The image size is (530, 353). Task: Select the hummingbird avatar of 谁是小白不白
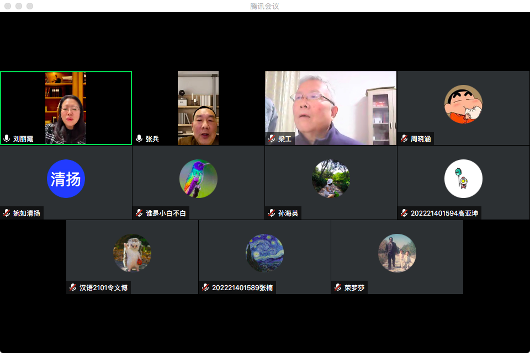pyautogui.click(x=198, y=179)
